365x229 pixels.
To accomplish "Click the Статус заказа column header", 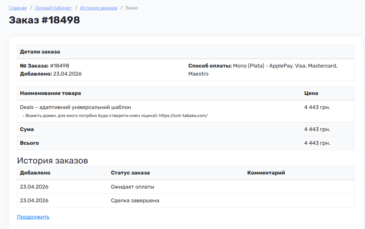I will tap(130, 173).
